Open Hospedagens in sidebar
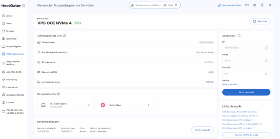The image size is (280, 139). coord(13,46)
